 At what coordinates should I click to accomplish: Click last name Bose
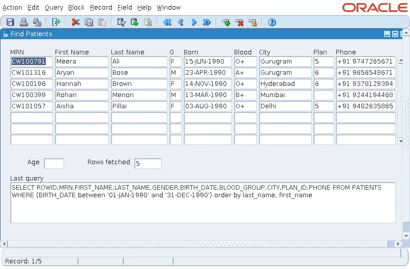pyautogui.click(x=139, y=73)
